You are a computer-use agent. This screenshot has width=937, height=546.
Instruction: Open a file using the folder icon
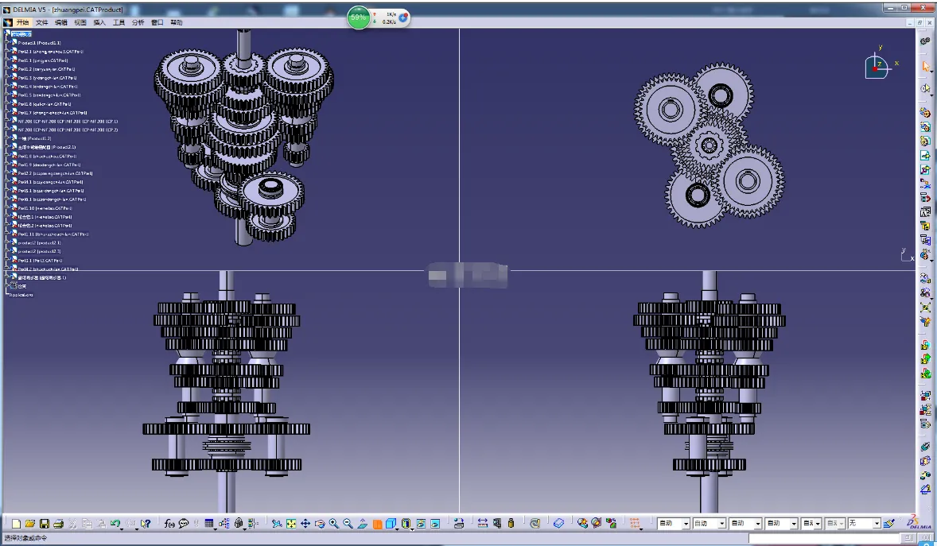[30, 524]
